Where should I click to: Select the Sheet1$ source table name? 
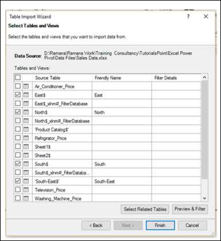point(42,147)
